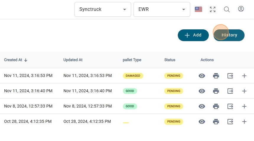The image size is (254, 141).
Task: Sort by the Updated At header
Action: pyautogui.click(x=73, y=60)
